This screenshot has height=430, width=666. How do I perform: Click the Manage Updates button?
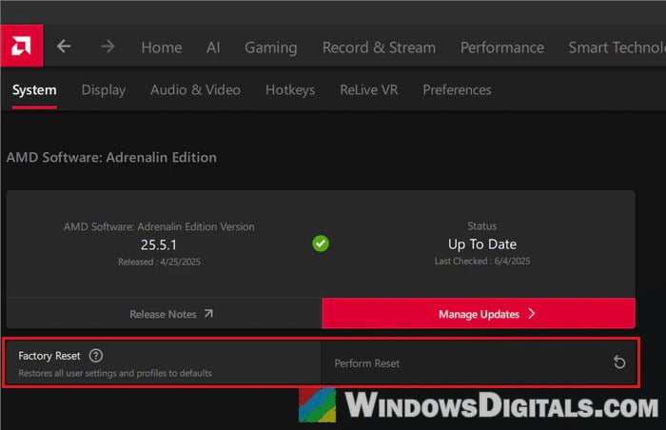(479, 314)
